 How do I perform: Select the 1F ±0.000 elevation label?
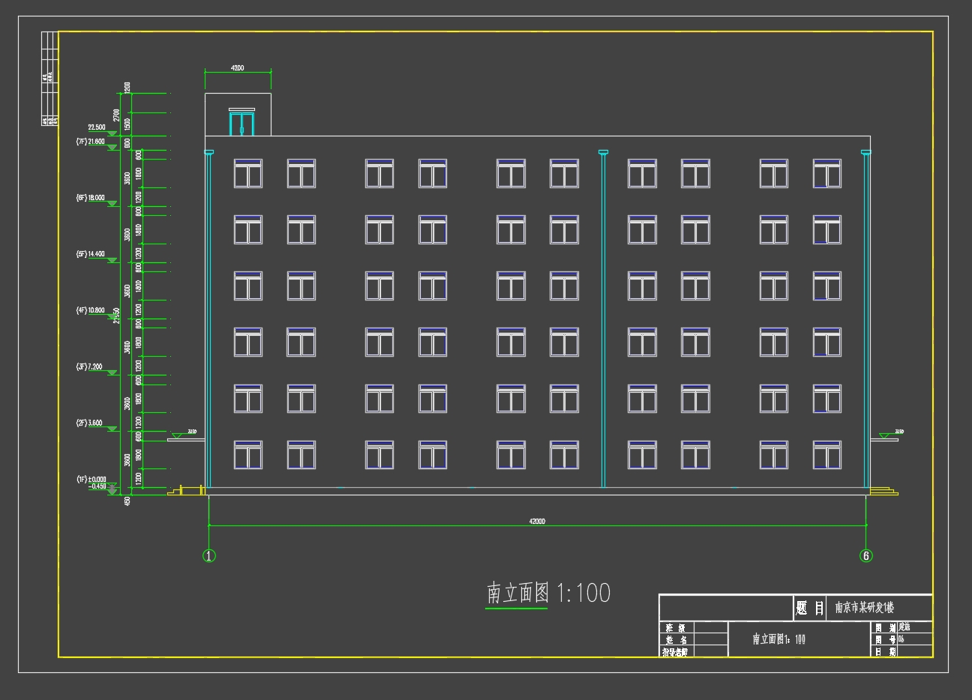click(x=91, y=479)
